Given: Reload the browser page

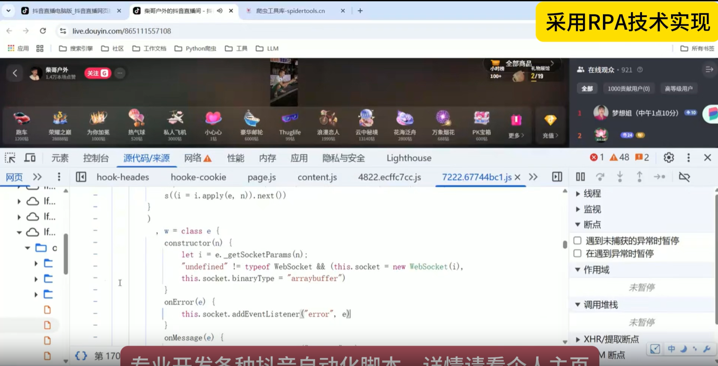Looking at the screenshot, I should point(43,31).
